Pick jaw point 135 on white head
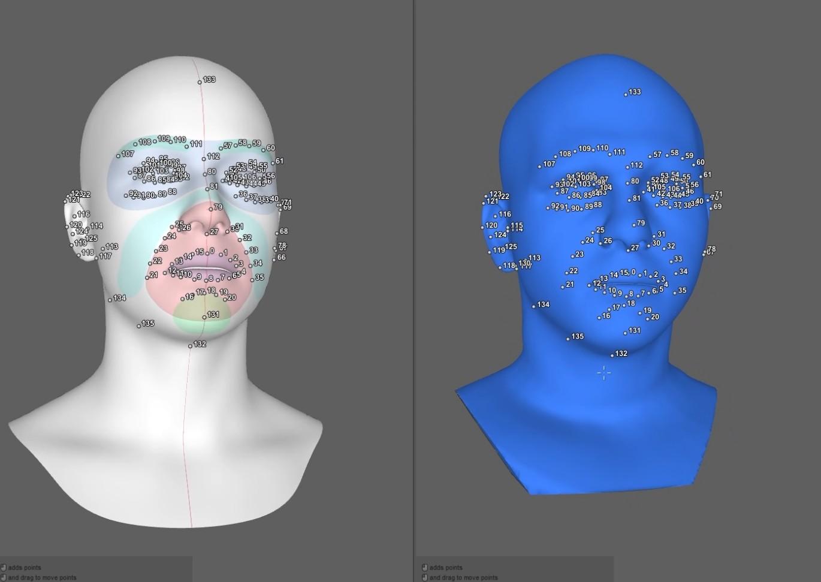The width and height of the screenshot is (821, 582). click(138, 326)
